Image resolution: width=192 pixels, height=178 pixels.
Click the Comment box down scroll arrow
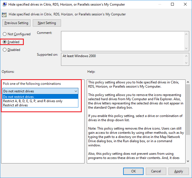186,48
